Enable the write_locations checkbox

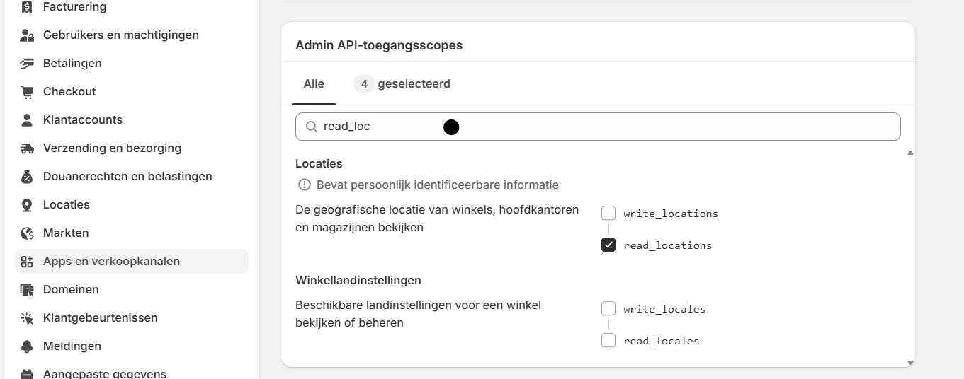point(608,213)
